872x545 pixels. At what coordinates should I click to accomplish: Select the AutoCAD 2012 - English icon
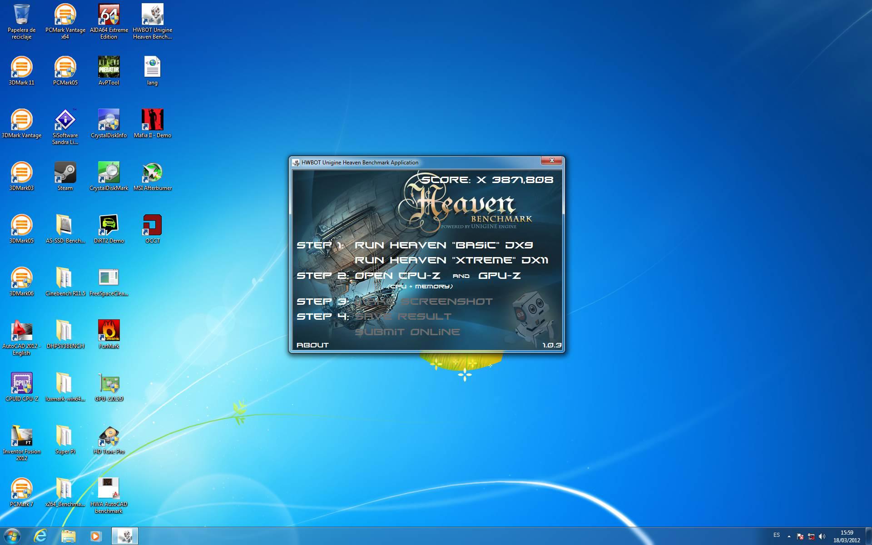tap(21, 337)
